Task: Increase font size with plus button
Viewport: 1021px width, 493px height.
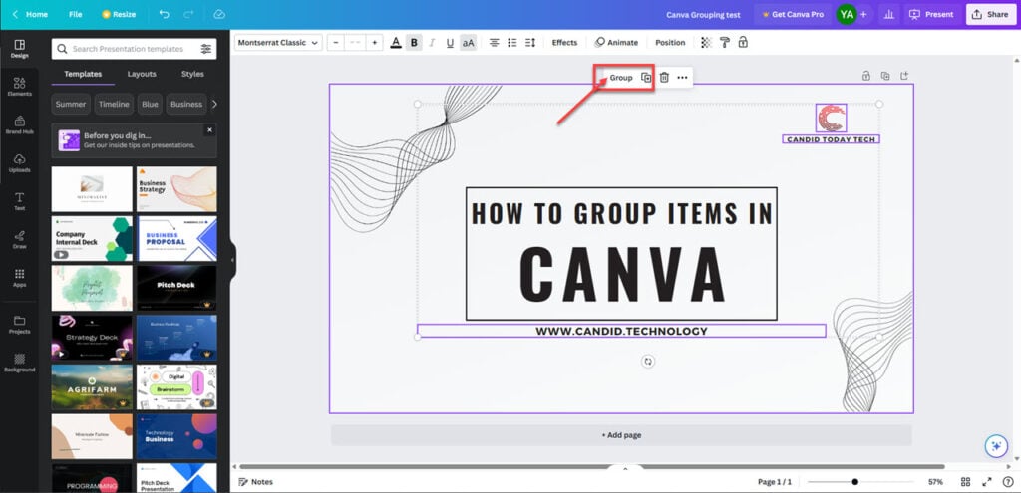Action: [375, 42]
